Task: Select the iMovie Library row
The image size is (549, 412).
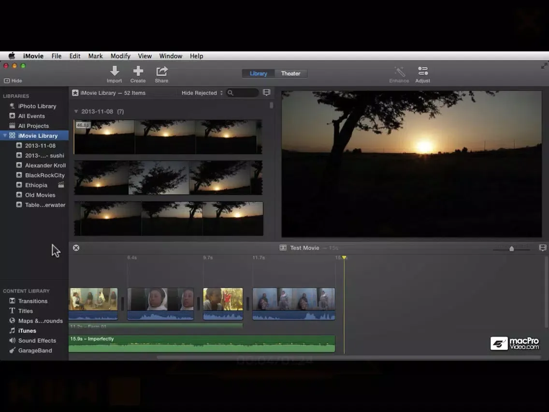Action: click(34, 135)
